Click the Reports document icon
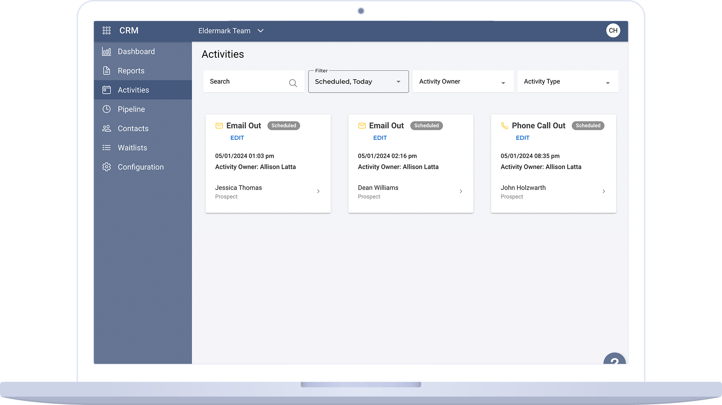Viewport: 722px width, 405px height. coord(107,71)
